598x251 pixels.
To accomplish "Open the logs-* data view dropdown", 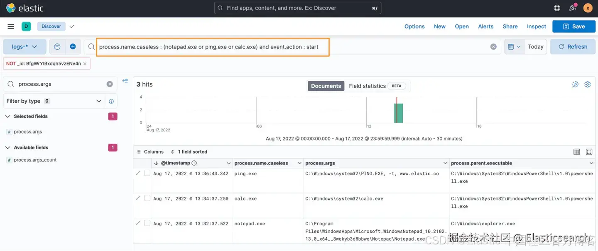I will [x=25, y=47].
